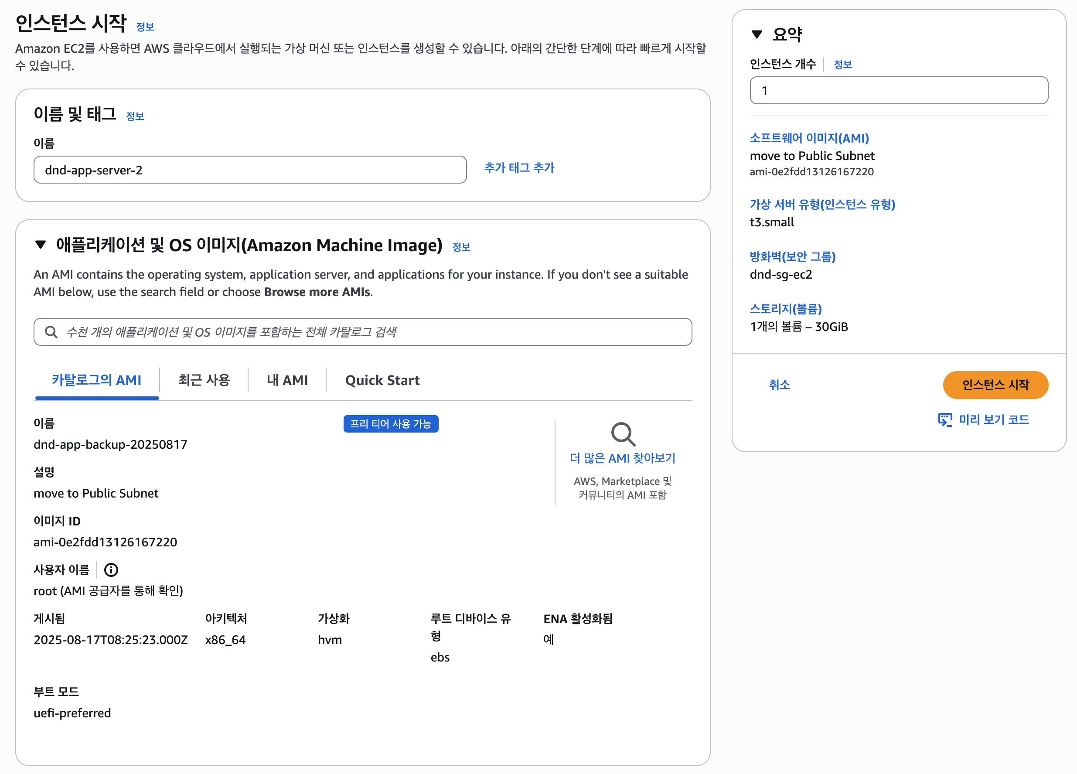1077x774 pixels.
Task: Click 정보 link next to 인스턴스 시작 heading
Action: (145, 27)
